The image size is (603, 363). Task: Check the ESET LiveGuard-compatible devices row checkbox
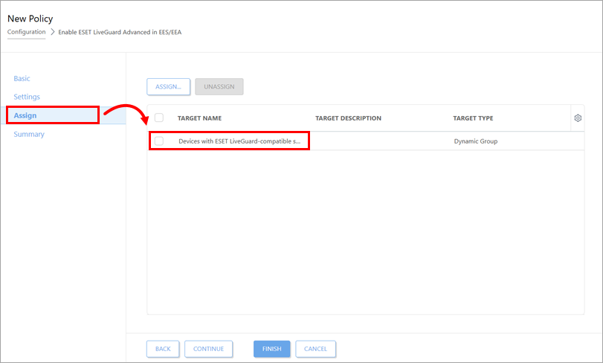tap(159, 141)
